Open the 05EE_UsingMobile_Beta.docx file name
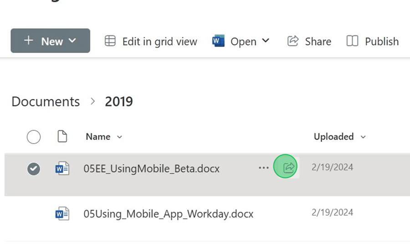The width and height of the screenshot is (410, 247). (x=151, y=168)
